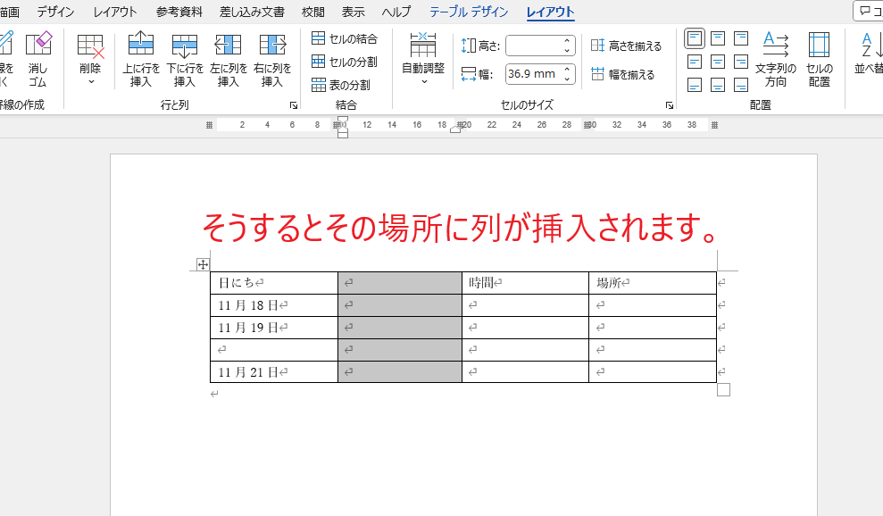Decrease cell height with down stepper

click(567, 51)
